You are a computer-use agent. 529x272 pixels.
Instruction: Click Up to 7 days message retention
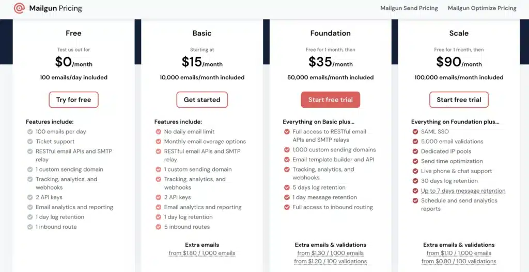tap(463, 191)
